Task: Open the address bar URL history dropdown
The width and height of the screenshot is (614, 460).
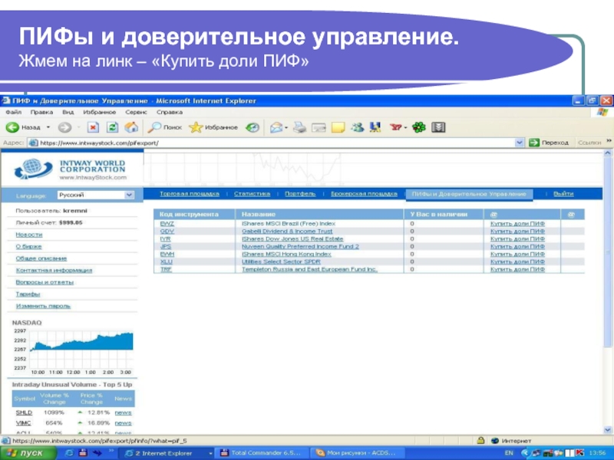Action: 520,143
